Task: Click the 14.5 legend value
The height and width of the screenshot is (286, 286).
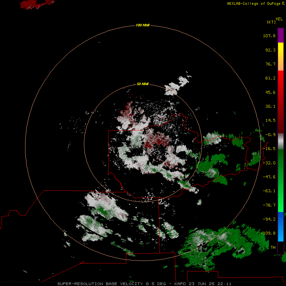Action: [x=270, y=120]
